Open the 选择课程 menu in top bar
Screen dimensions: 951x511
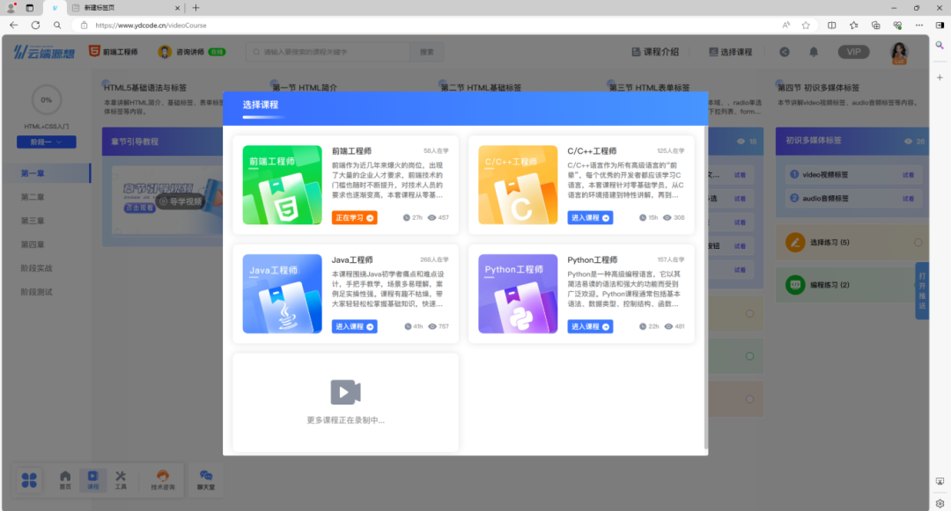pos(730,52)
